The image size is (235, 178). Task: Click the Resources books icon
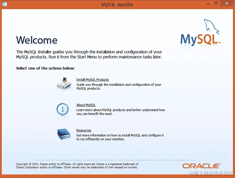64,134
